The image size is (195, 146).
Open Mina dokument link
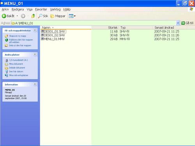[x=16, y=64]
